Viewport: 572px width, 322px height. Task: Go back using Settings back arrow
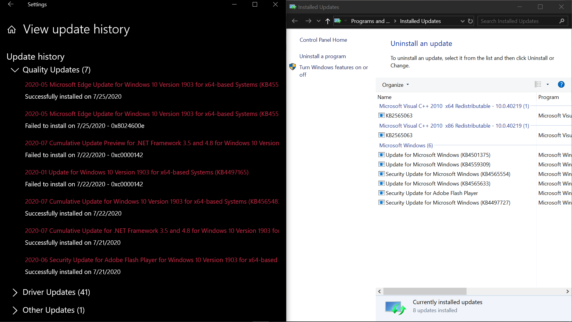click(11, 4)
